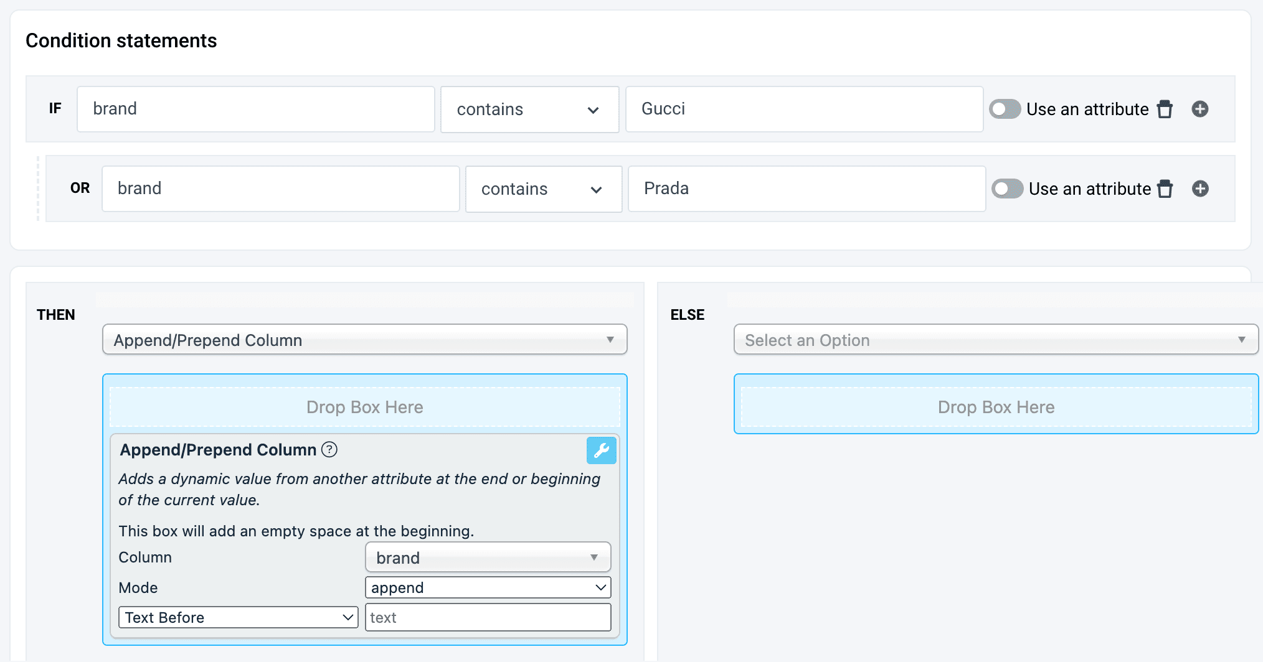Viewport: 1263px width, 662px height.
Task: Delete the Prada condition with trash icon
Action: 1165,189
